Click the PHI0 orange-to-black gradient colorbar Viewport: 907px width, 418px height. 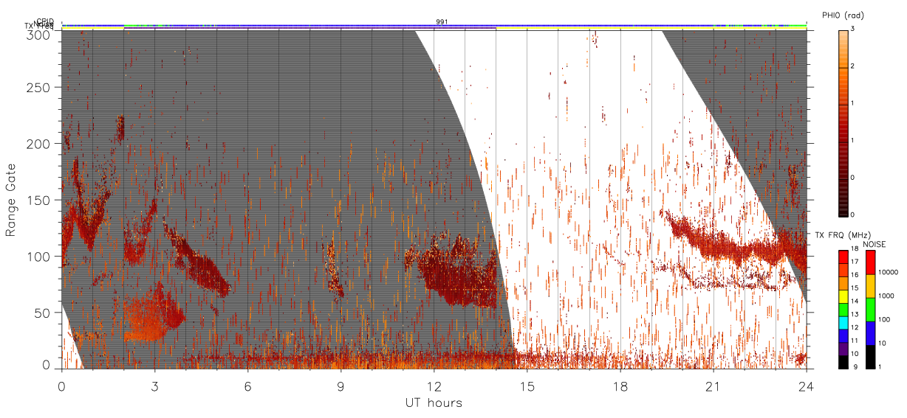pos(843,122)
